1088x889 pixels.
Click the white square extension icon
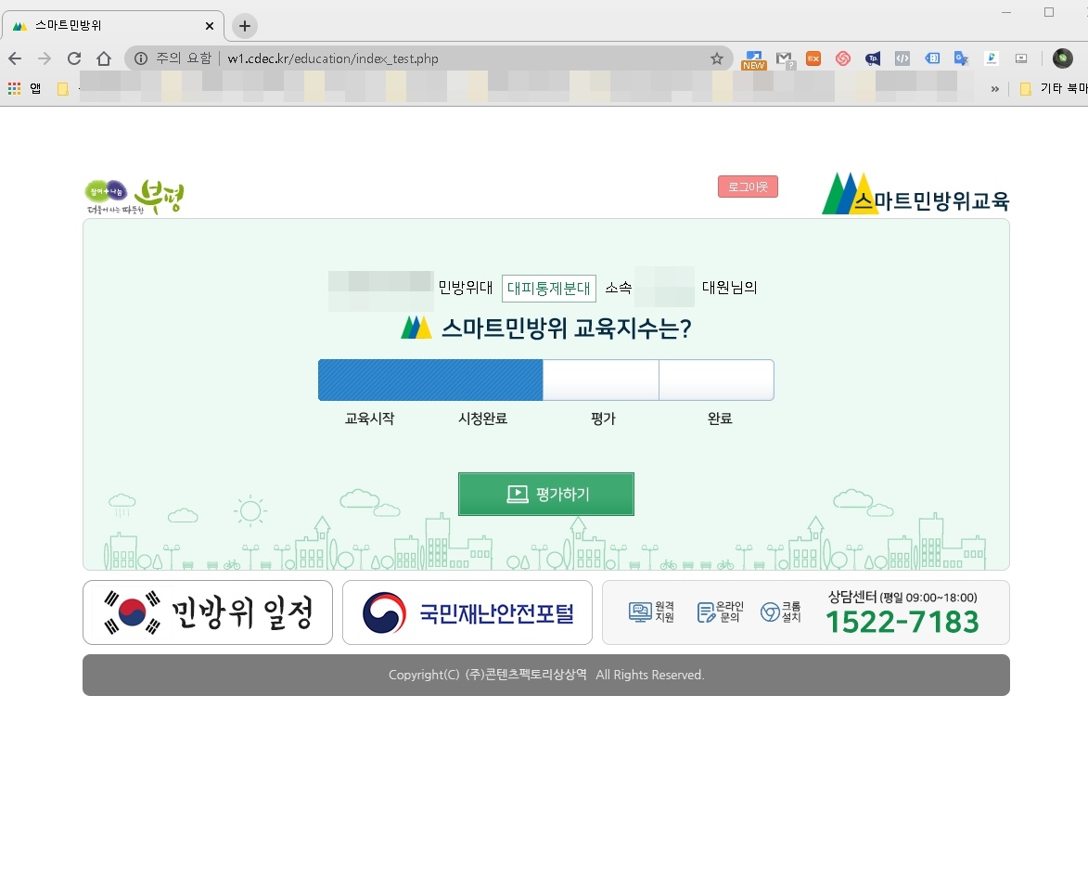click(992, 59)
